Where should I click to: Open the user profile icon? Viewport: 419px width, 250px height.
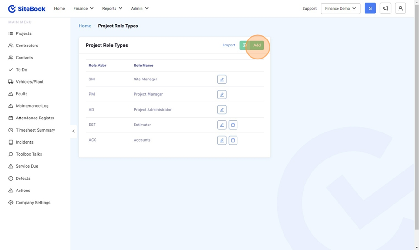coord(400,8)
